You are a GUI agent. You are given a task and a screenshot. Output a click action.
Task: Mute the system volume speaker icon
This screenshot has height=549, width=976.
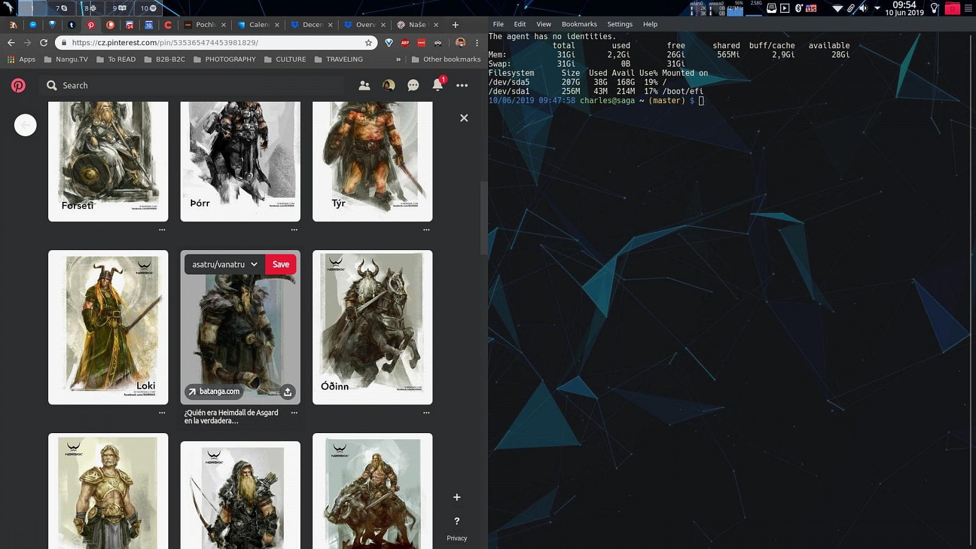863,9
